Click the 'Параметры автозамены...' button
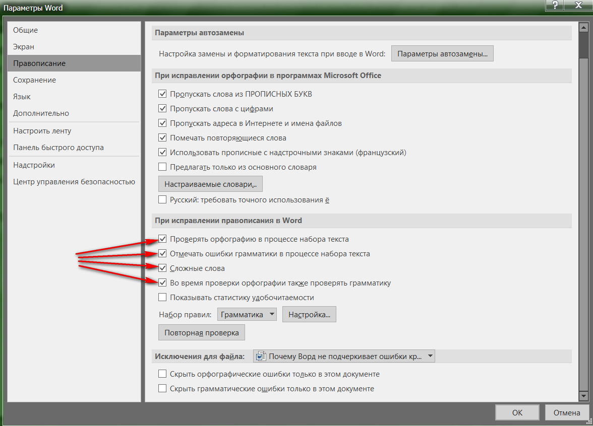Image resolution: width=593 pixels, height=426 pixels. 442,53
